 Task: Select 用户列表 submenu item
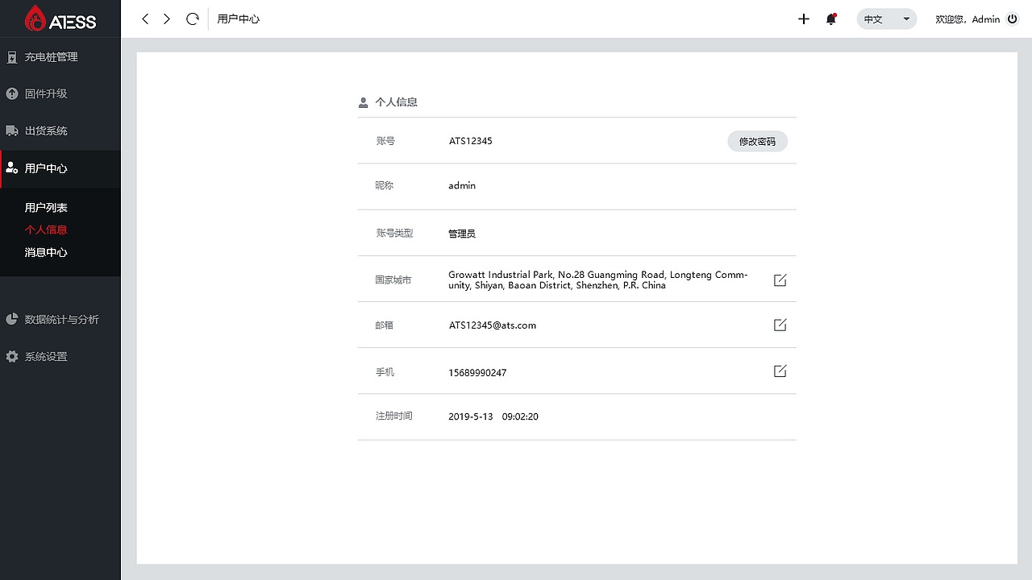[46, 208]
